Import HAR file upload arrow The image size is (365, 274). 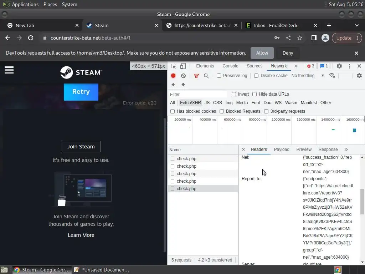173,85
